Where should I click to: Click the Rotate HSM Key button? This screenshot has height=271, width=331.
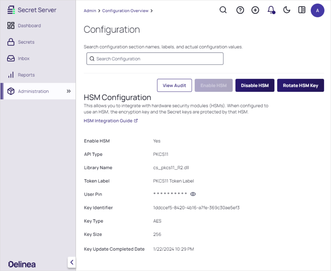pyautogui.click(x=300, y=85)
